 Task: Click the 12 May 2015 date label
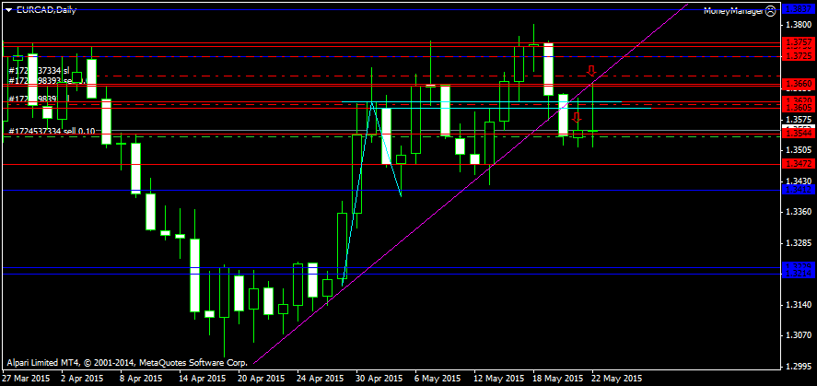(498, 379)
